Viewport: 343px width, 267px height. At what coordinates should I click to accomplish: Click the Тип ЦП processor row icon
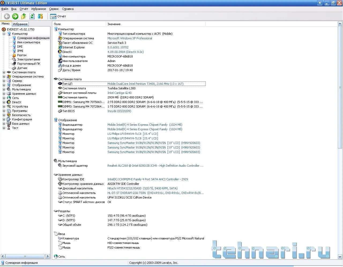60,84
